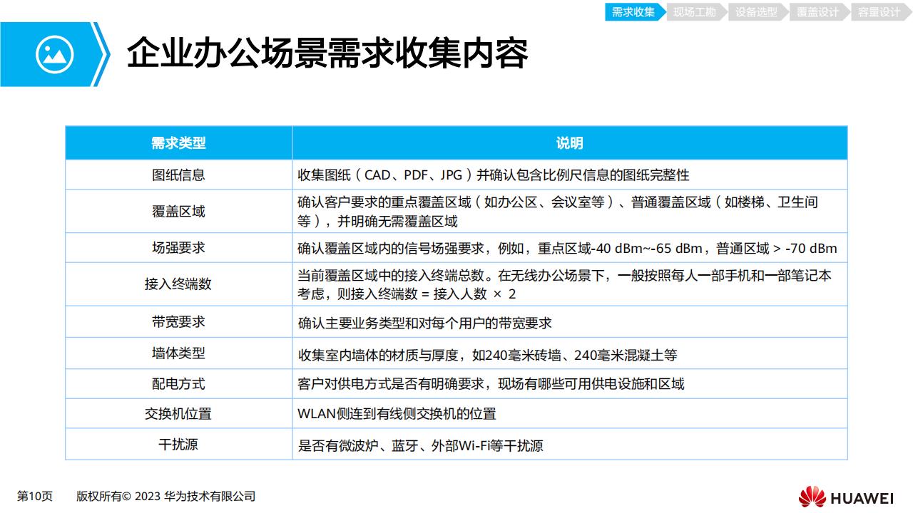Click the 配电方式 table cell
The width and height of the screenshot is (913, 513).
tap(178, 384)
